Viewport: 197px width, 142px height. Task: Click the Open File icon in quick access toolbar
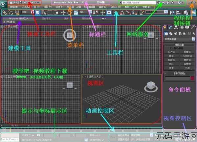tap(15, 2)
